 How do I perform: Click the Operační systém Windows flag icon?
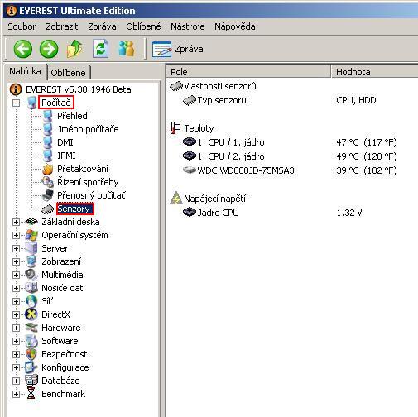click(x=31, y=235)
